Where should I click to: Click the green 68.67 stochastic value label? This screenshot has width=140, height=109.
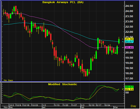click(x=129, y=87)
